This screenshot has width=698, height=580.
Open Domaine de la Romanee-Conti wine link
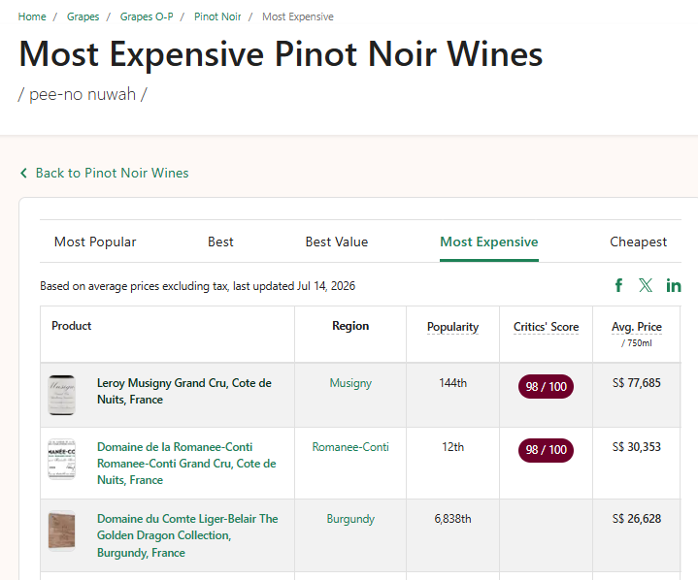pos(186,463)
